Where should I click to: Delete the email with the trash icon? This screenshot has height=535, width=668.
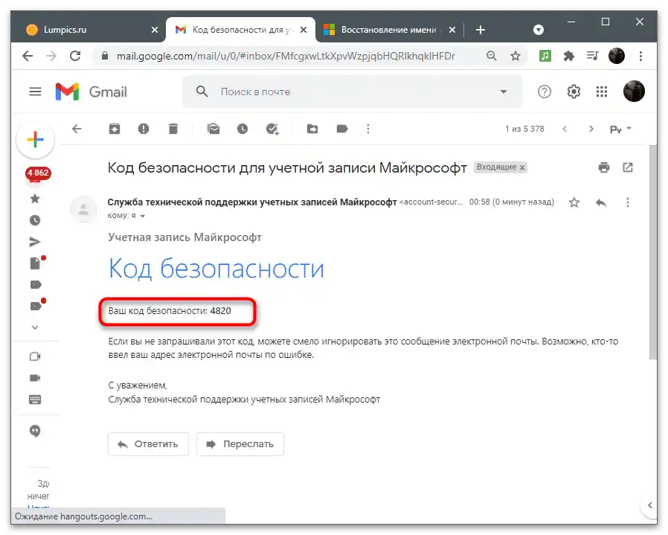point(173,129)
